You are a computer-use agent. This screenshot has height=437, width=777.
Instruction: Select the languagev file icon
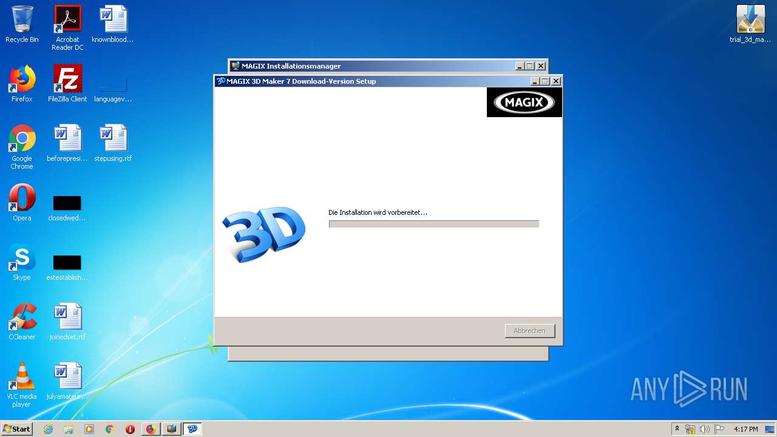click(113, 89)
